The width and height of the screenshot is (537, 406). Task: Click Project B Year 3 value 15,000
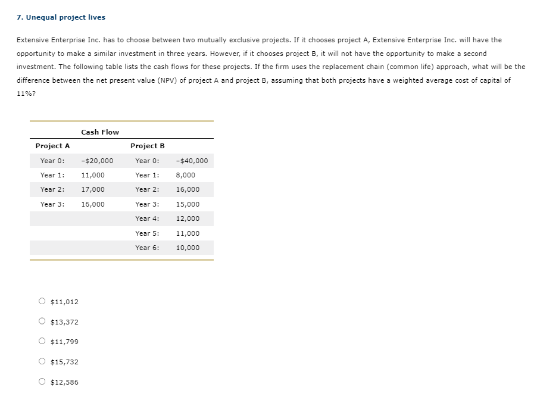point(188,204)
